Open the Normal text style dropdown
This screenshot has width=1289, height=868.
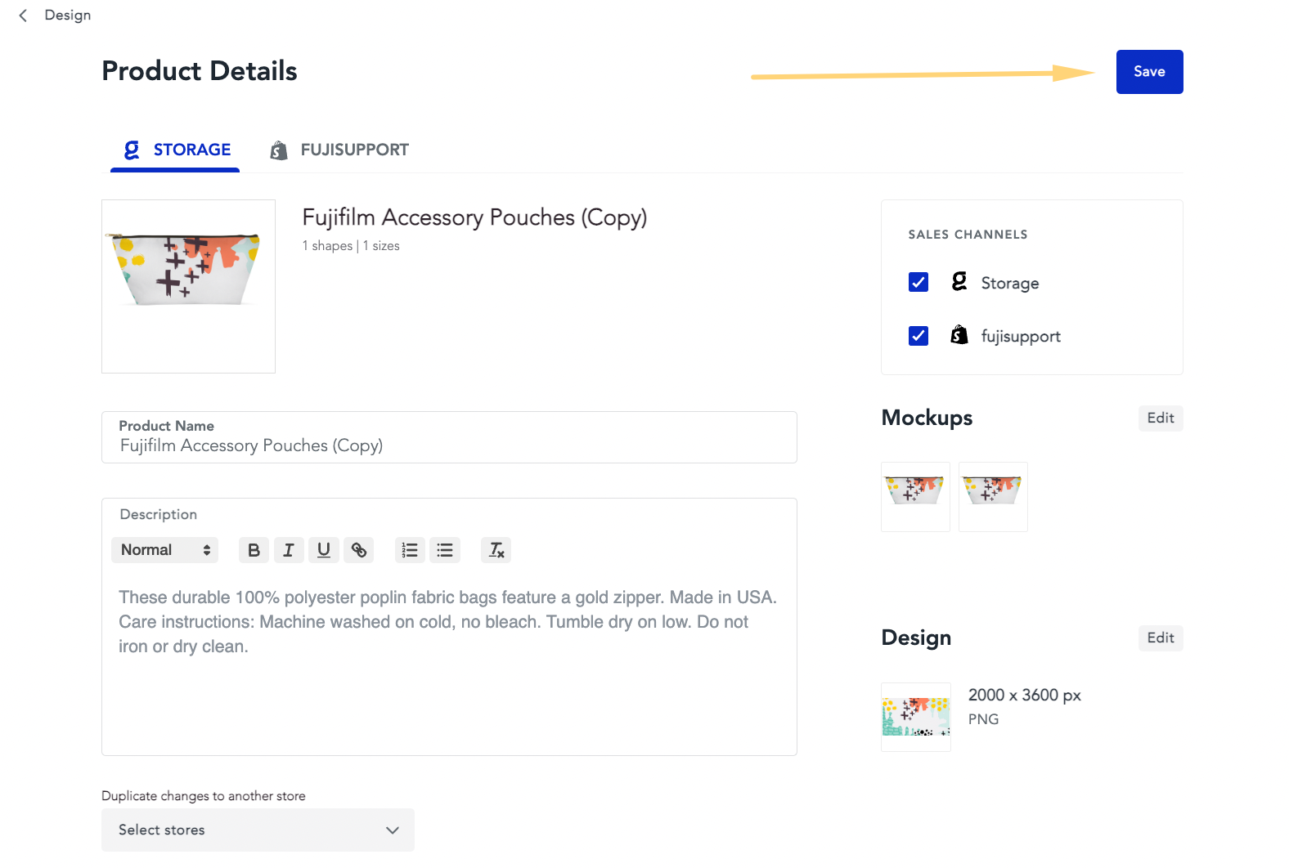165,550
